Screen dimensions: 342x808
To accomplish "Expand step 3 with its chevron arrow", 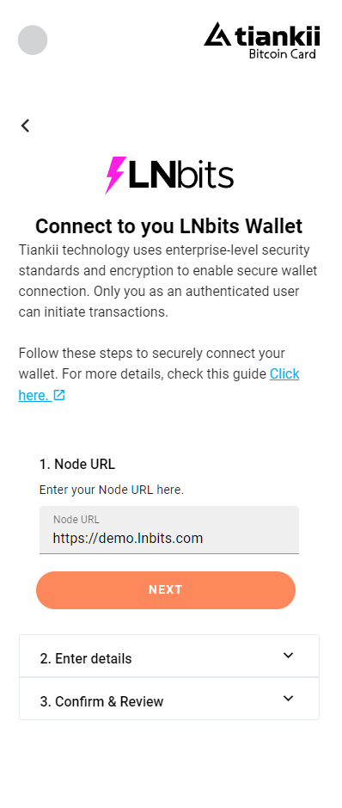I will (x=289, y=698).
